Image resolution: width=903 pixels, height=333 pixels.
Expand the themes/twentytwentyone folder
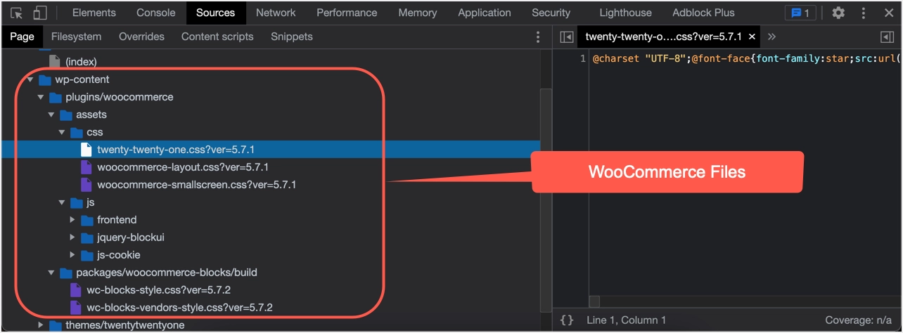point(41,325)
